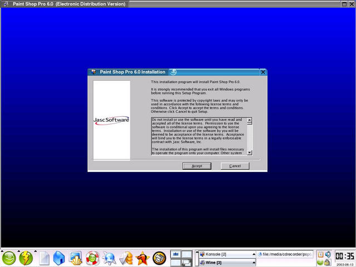Image resolution: width=356 pixels, height=267 pixels.
Task: Switch to the file:/media/cdrecorder taskbar entry
Action: [x=285, y=254]
